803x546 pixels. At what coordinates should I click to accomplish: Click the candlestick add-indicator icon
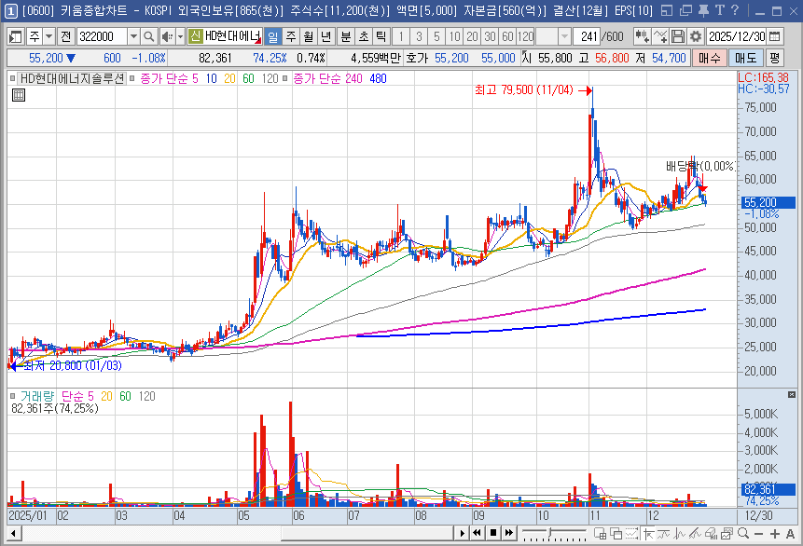pos(642,36)
